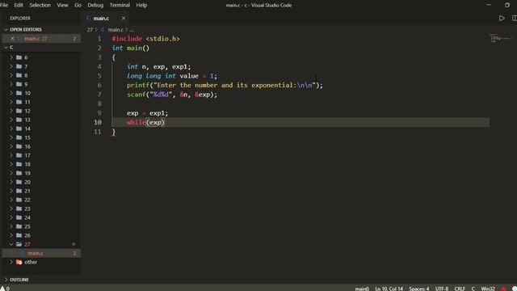Screen dimensions: 517x291
Task: Select folder 22 in explorer
Action: (41, 200)
